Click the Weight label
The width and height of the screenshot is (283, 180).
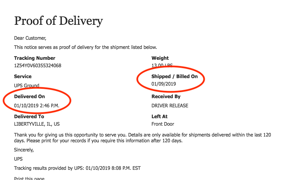pos(160,58)
